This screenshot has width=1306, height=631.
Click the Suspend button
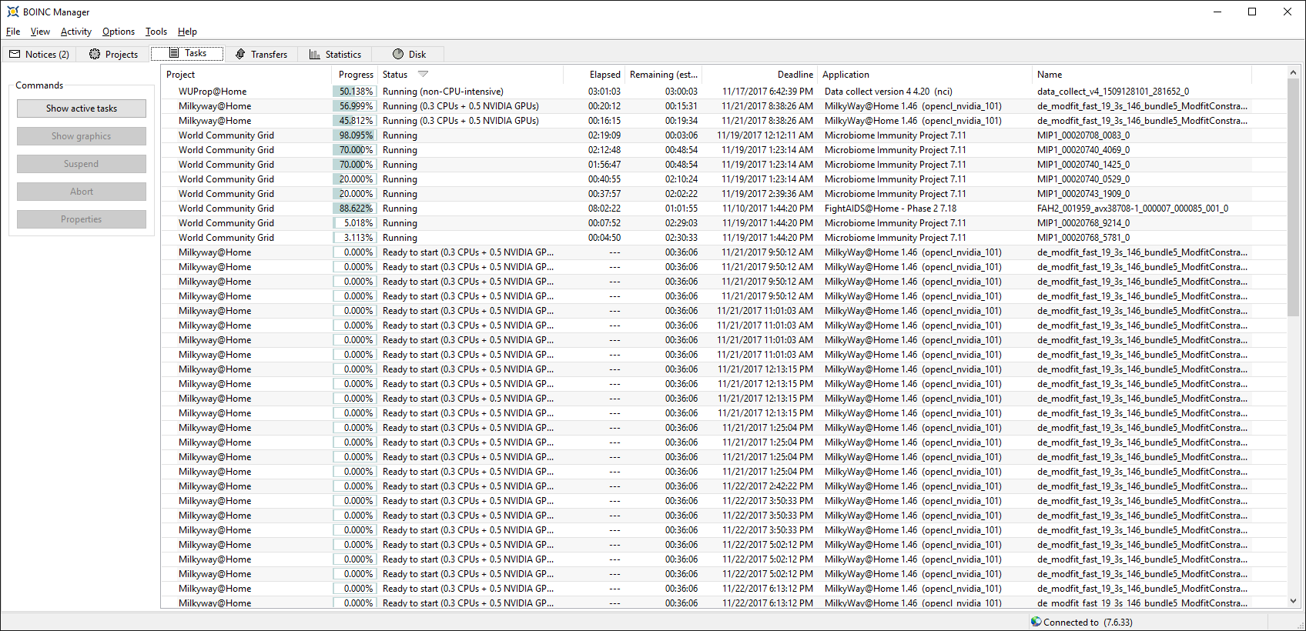point(82,164)
